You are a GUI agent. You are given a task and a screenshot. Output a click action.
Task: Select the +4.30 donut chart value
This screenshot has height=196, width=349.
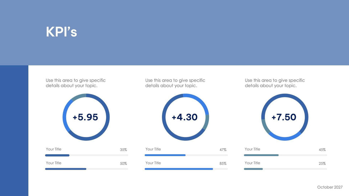[184, 117]
